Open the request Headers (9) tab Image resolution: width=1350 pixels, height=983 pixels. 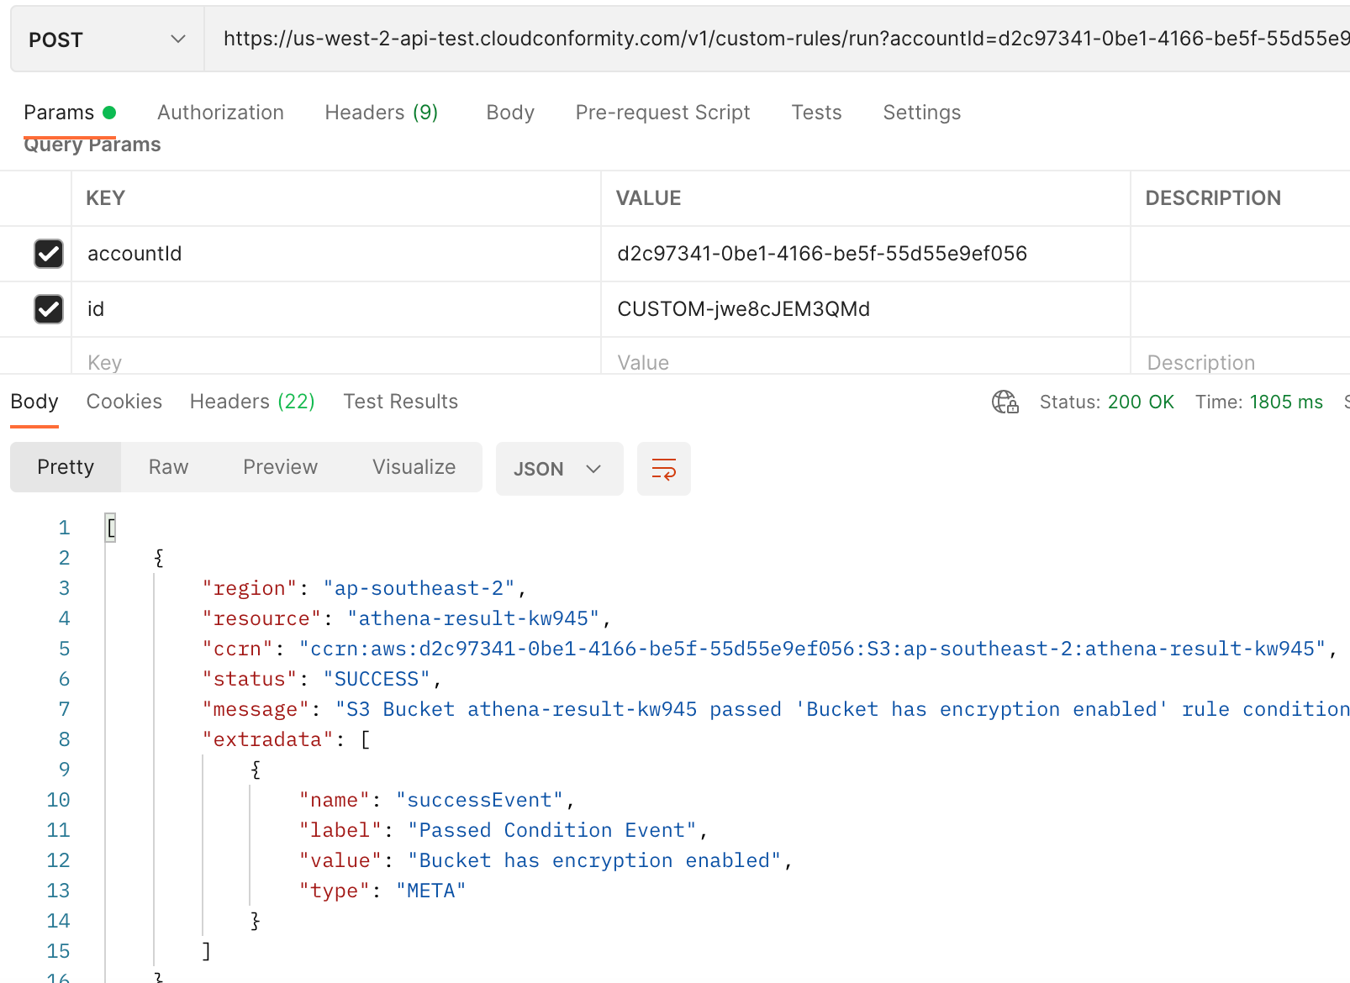click(x=381, y=113)
